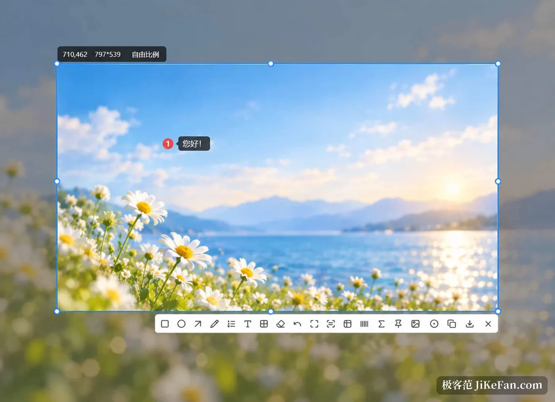This screenshot has height=402, width=555.
Task: Select the 您好! text annotation bubble
Action: (x=193, y=144)
